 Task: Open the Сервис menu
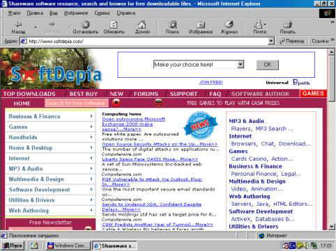(102, 13)
